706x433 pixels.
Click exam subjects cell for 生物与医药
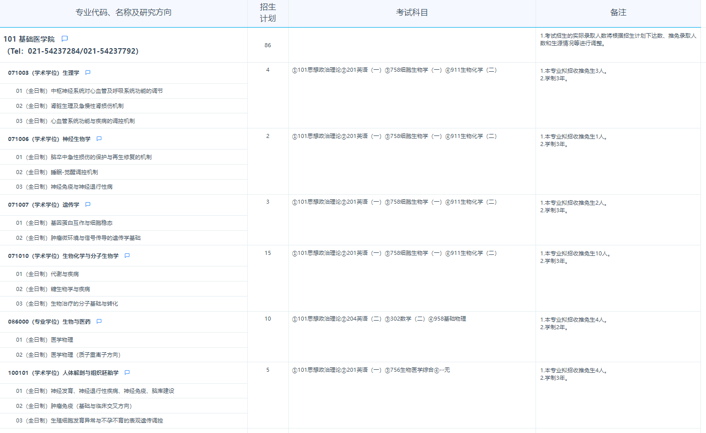tap(379, 319)
